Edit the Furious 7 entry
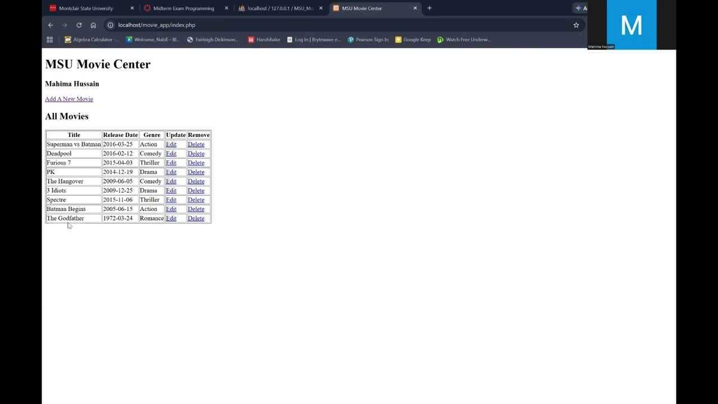The height and width of the screenshot is (404, 718). pyautogui.click(x=171, y=163)
